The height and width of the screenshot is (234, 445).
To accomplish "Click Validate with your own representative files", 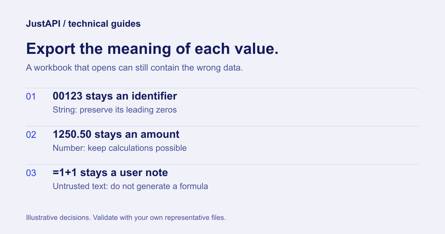I will [x=159, y=218].
